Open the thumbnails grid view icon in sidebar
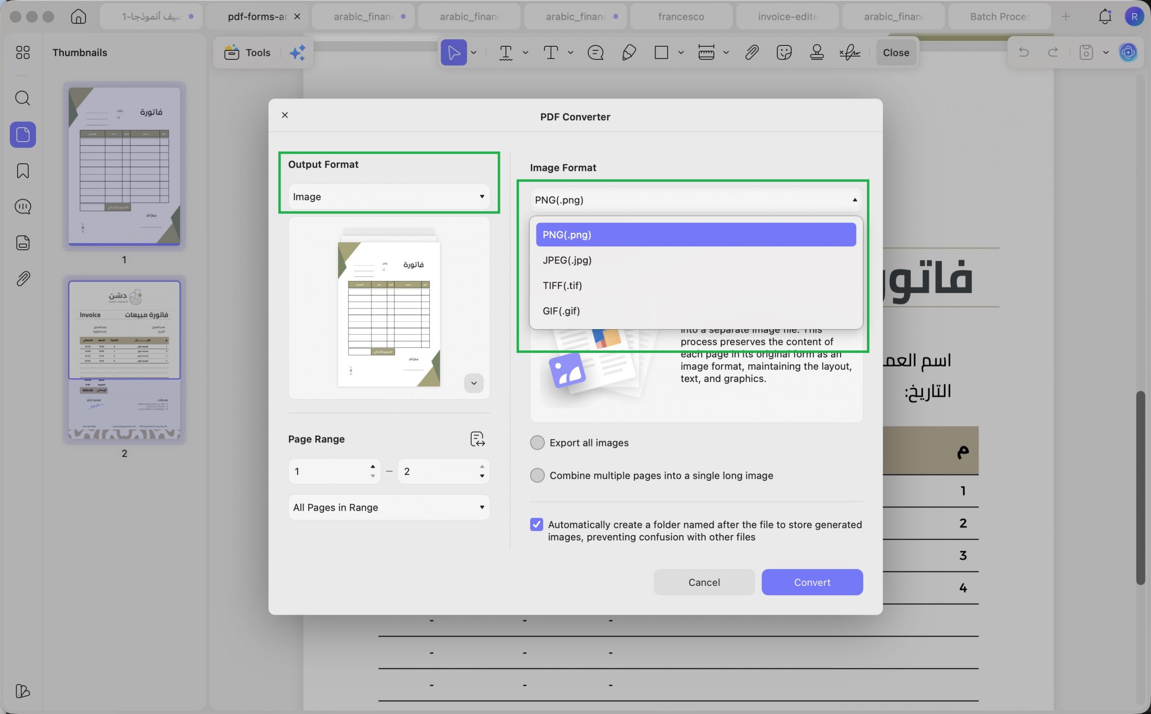 click(x=22, y=52)
